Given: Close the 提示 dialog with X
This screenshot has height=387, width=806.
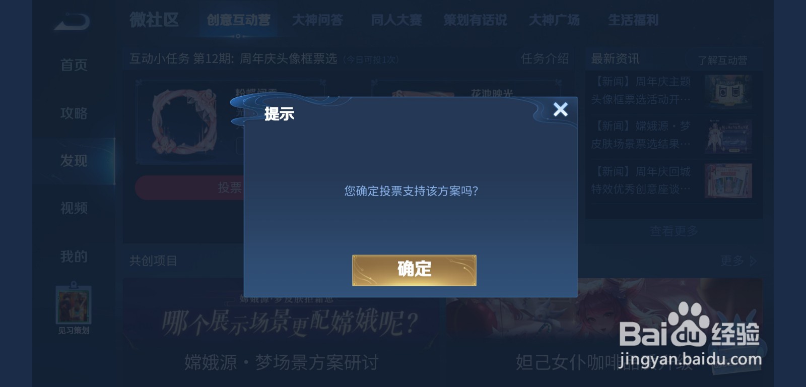Looking at the screenshot, I should tap(560, 109).
